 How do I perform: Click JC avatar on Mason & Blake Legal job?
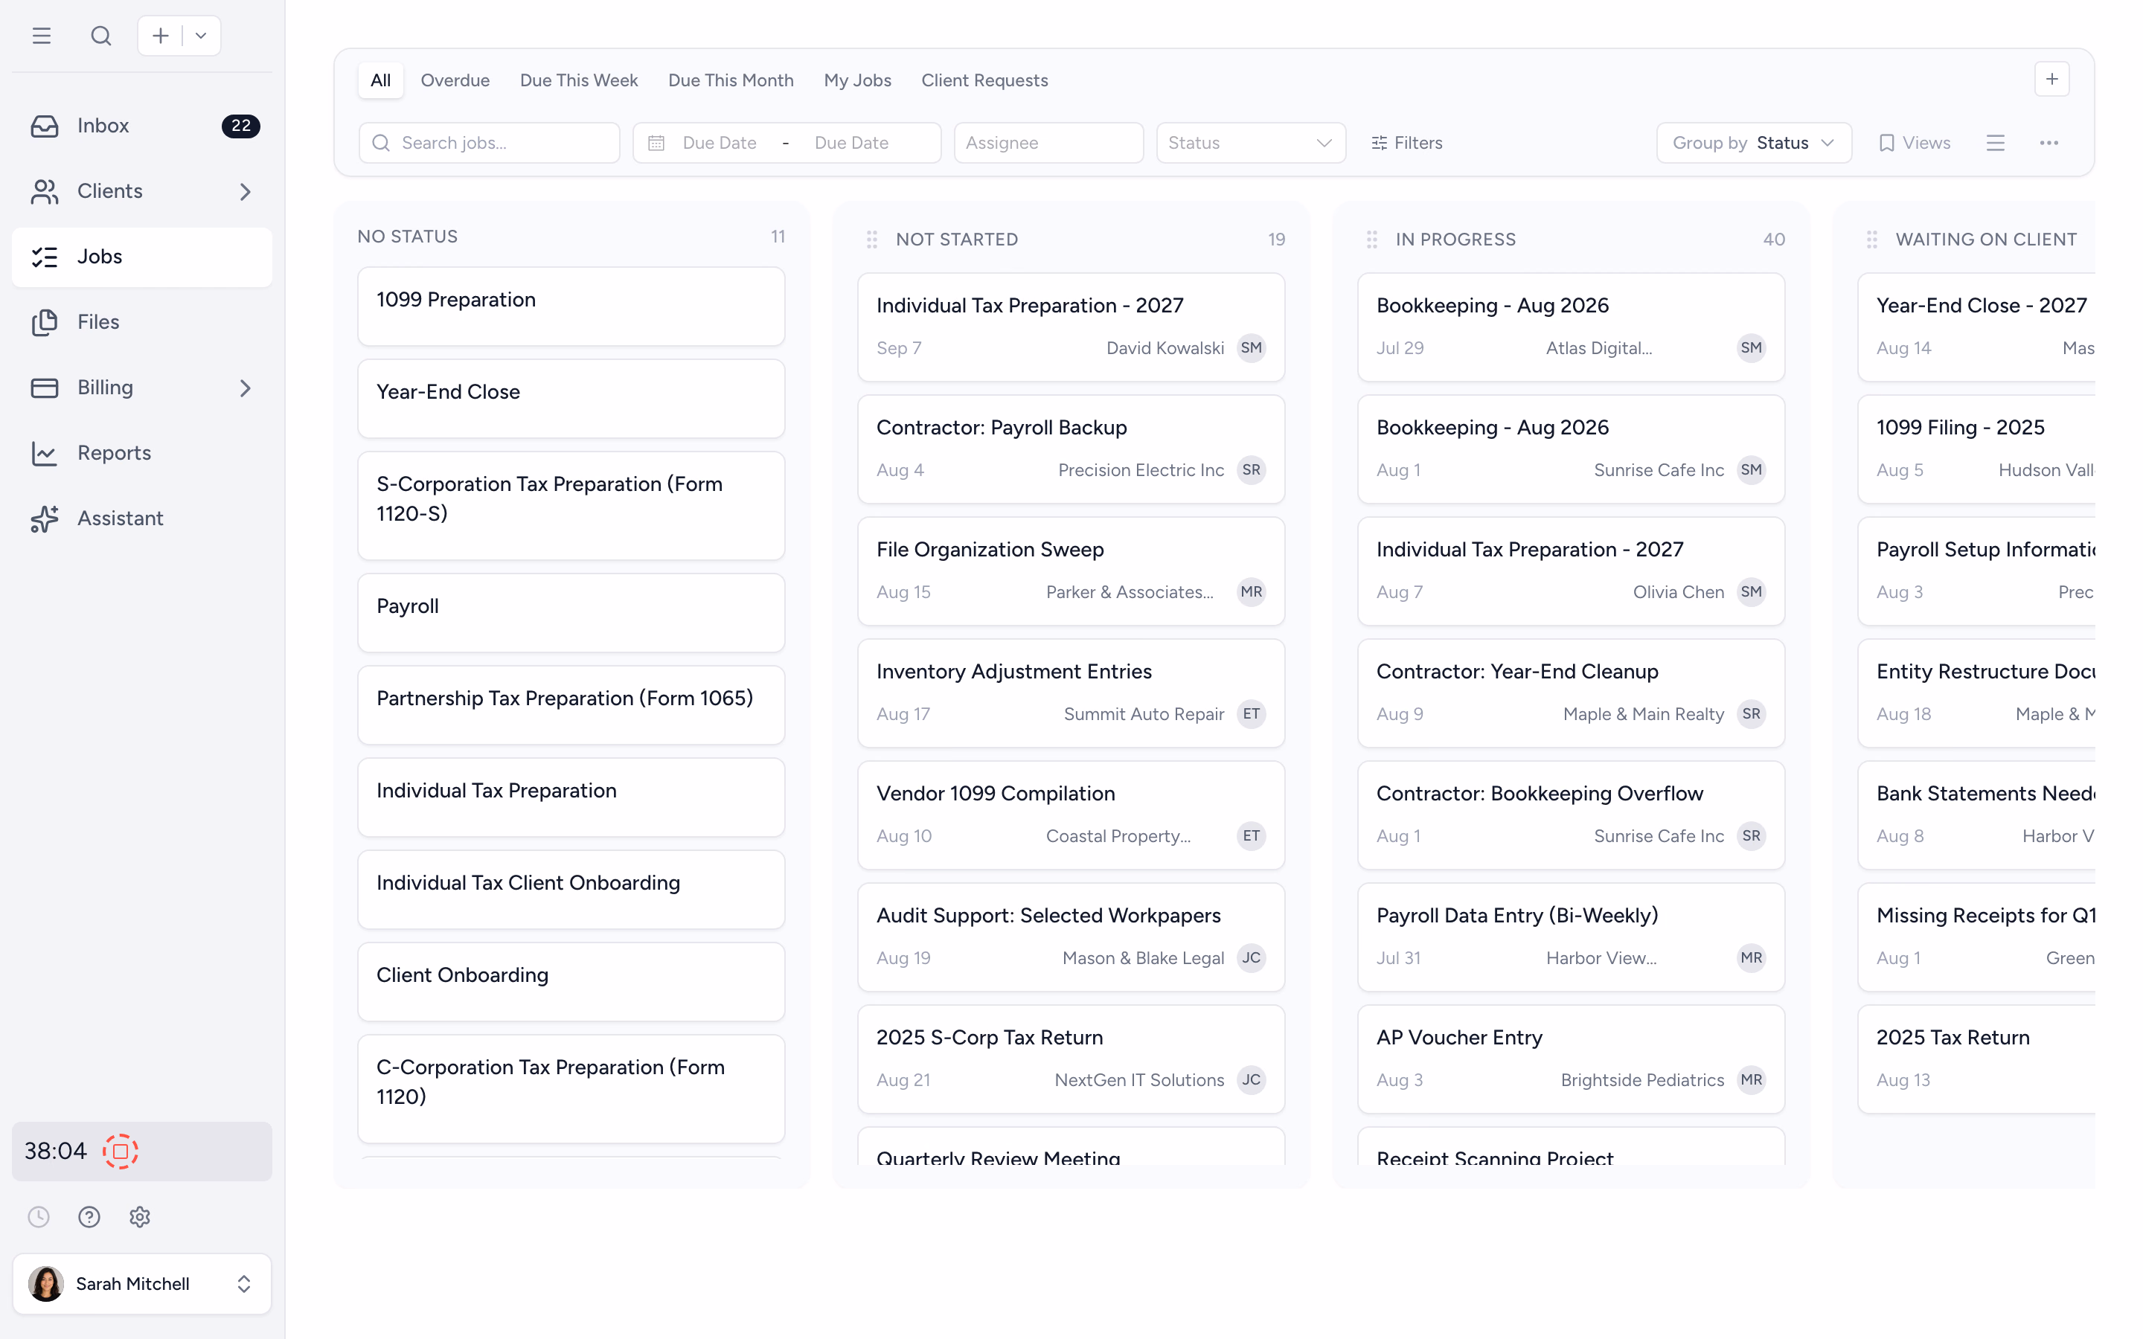(x=1252, y=958)
